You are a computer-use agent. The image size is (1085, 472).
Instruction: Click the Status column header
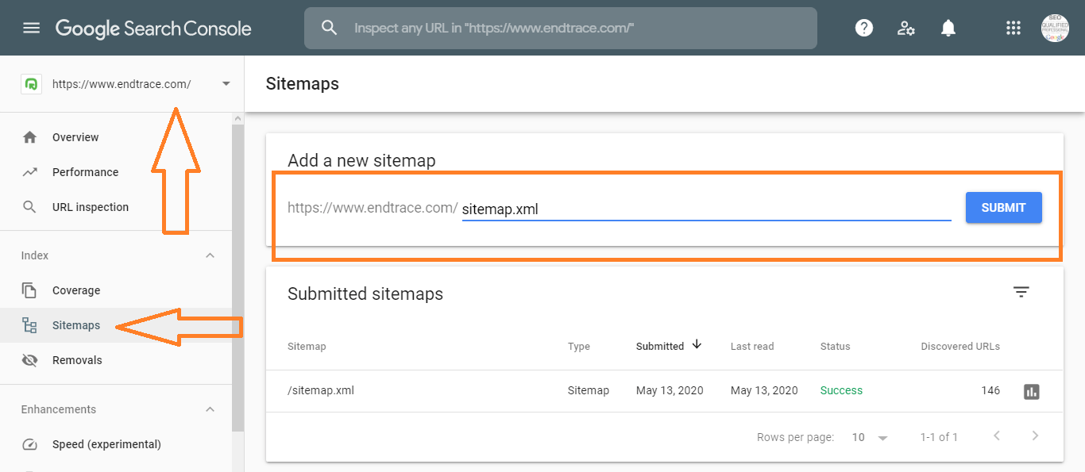point(835,346)
